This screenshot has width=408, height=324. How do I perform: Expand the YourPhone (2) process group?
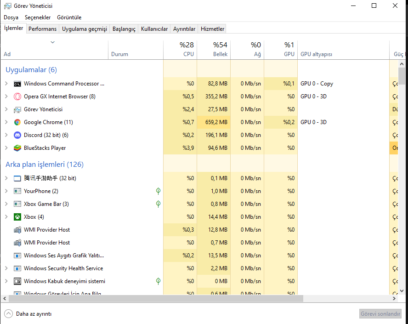tap(6, 191)
